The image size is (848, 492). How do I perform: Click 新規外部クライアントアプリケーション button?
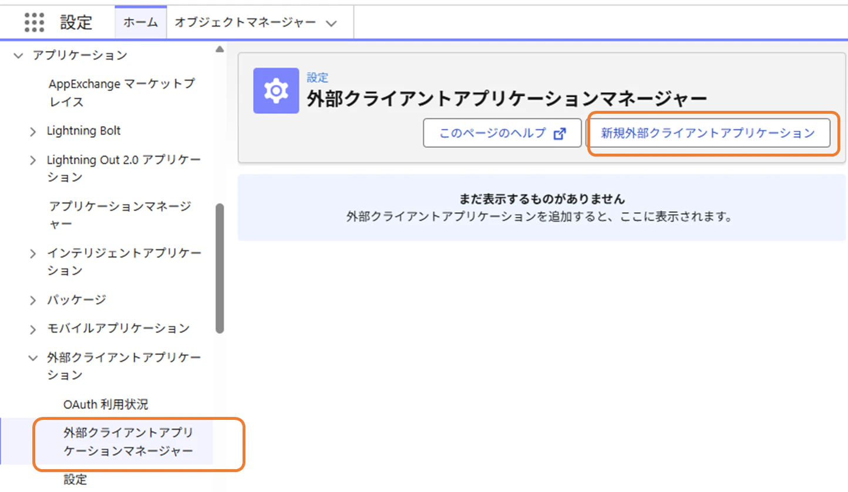click(708, 133)
